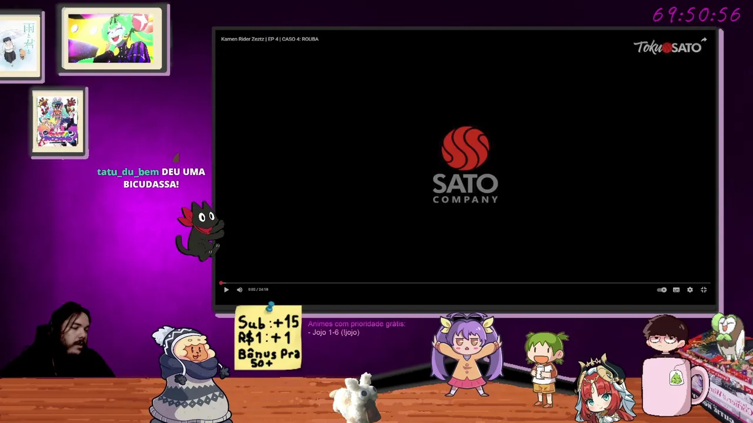Click the green-haired Yotsuba chibi character
The image size is (753, 423).
(x=547, y=368)
